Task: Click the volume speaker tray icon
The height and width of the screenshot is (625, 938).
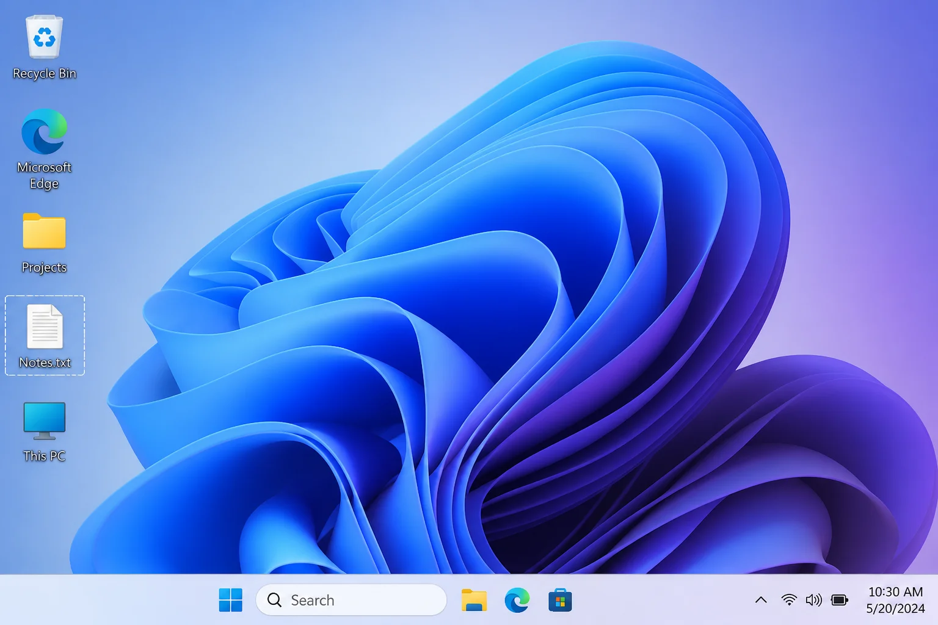Action: (x=813, y=600)
